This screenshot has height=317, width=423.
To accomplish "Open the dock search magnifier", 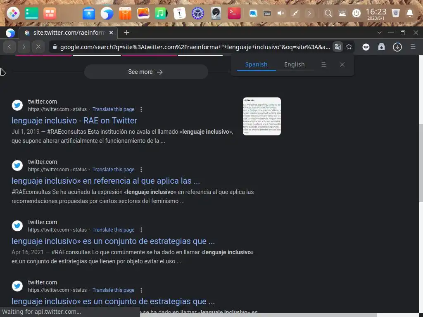I will point(328,13).
